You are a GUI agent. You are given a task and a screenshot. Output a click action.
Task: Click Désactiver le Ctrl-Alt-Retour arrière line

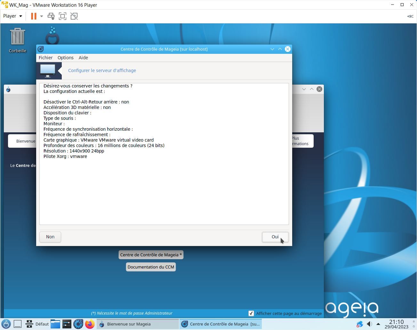tap(86, 102)
